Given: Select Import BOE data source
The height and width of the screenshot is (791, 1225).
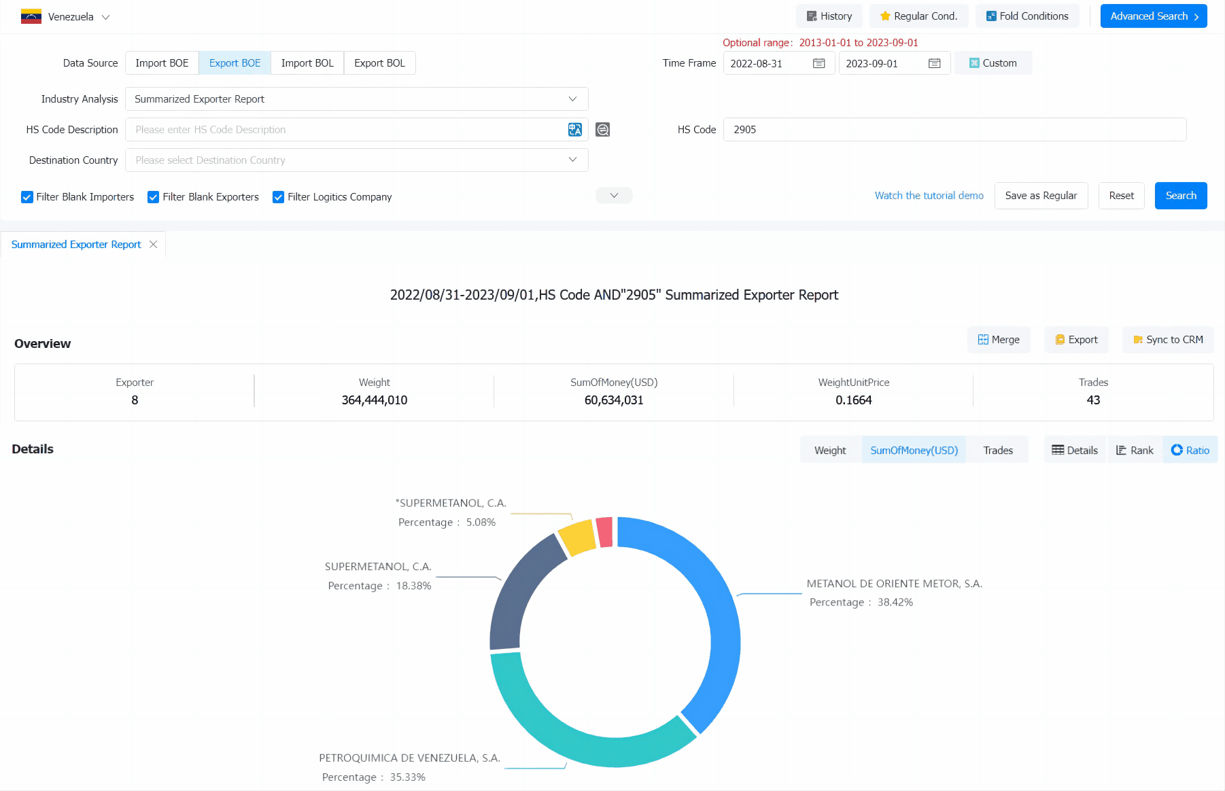Looking at the screenshot, I should pyautogui.click(x=162, y=63).
